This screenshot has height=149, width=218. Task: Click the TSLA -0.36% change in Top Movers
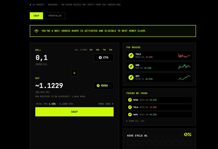(x=149, y=57)
